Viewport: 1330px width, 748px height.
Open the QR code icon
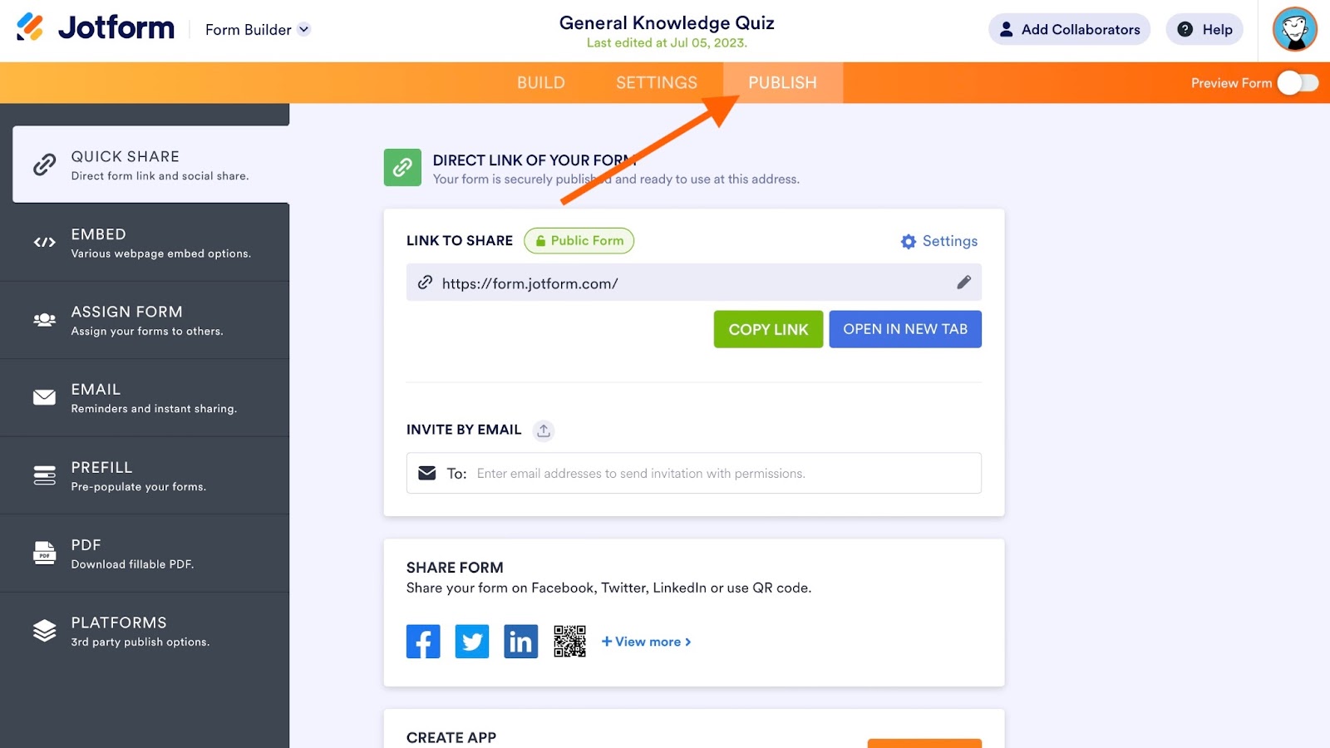(569, 642)
